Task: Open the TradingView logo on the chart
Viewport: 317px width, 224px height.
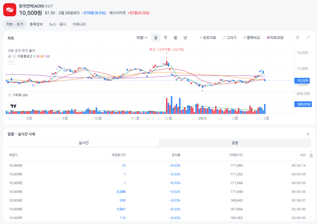Action: click(x=13, y=106)
